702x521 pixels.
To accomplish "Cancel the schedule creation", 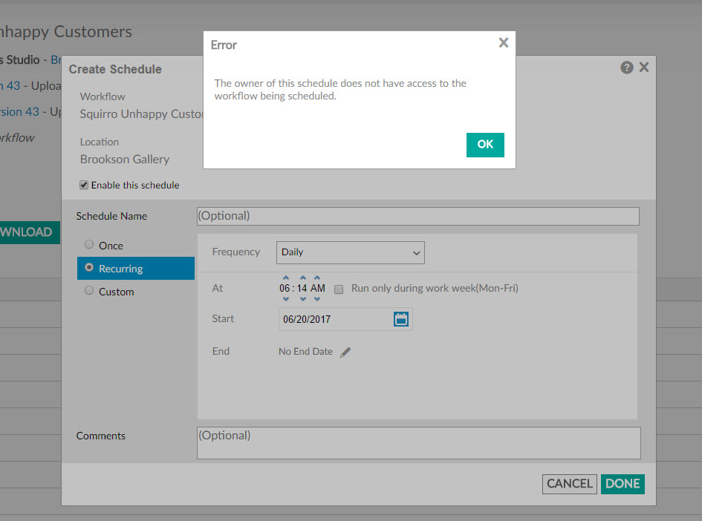I will pos(569,484).
